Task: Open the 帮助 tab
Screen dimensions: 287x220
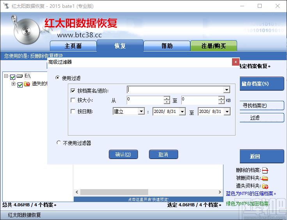Action: 167,46
